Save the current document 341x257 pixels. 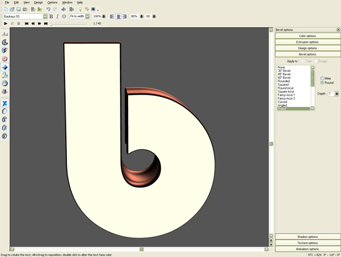pos(19,9)
